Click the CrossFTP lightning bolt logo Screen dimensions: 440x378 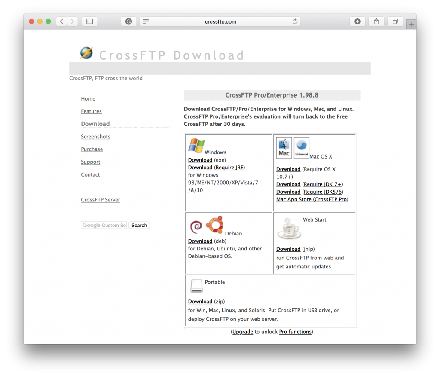click(x=86, y=52)
